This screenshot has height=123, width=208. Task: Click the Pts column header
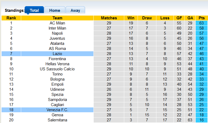tap(202, 18)
